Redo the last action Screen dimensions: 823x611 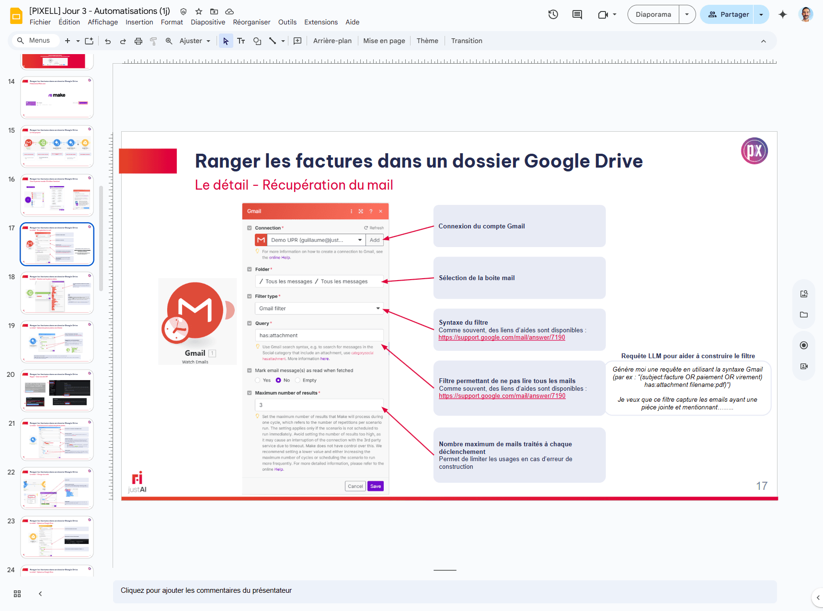pos(123,41)
